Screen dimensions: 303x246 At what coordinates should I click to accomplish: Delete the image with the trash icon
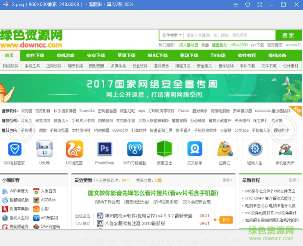point(237,241)
